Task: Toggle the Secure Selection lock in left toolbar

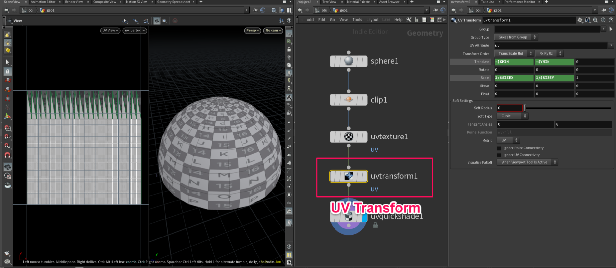Action: 8,71
